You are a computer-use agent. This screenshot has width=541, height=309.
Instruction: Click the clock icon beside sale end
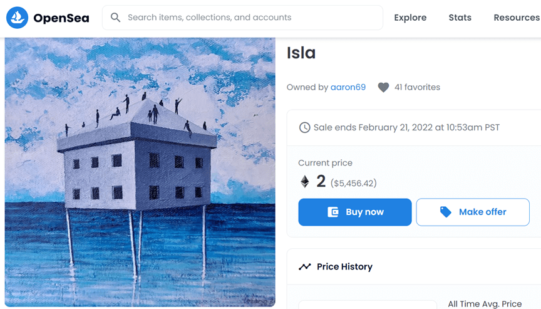304,128
